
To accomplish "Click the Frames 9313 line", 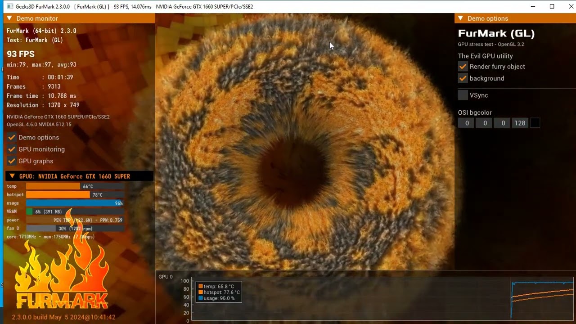I will click(34, 86).
